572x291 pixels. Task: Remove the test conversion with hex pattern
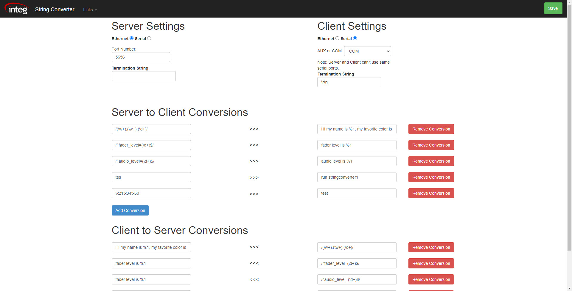[x=431, y=193]
